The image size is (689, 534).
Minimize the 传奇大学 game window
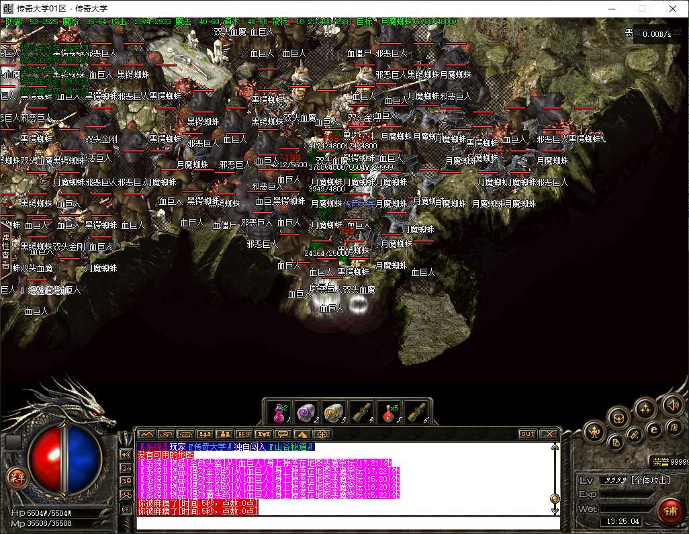coord(612,8)
